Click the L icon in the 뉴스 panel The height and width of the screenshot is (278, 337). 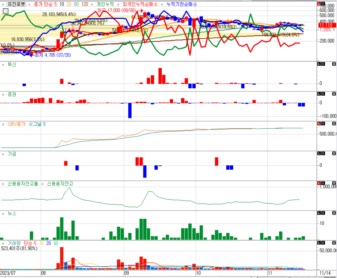point(320,213)
